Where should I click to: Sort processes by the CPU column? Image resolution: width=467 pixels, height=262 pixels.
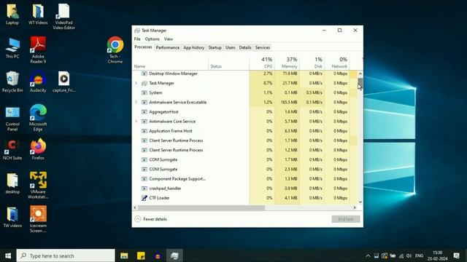tap(262, 62)
